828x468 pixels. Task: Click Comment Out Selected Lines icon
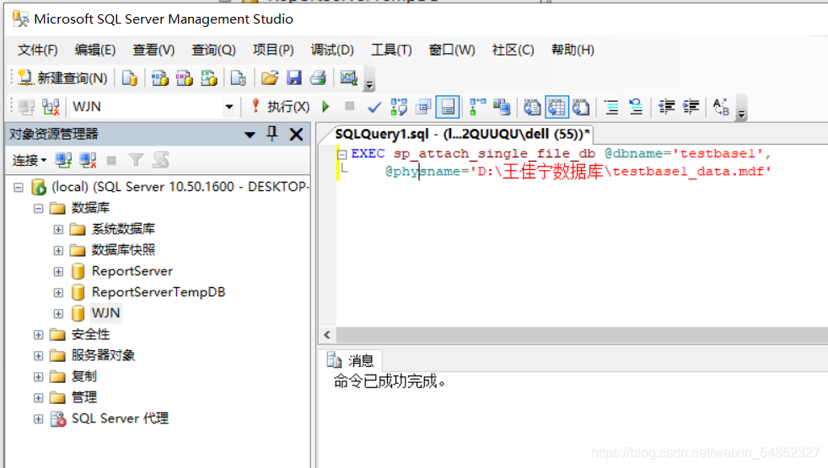click(611, 107)
